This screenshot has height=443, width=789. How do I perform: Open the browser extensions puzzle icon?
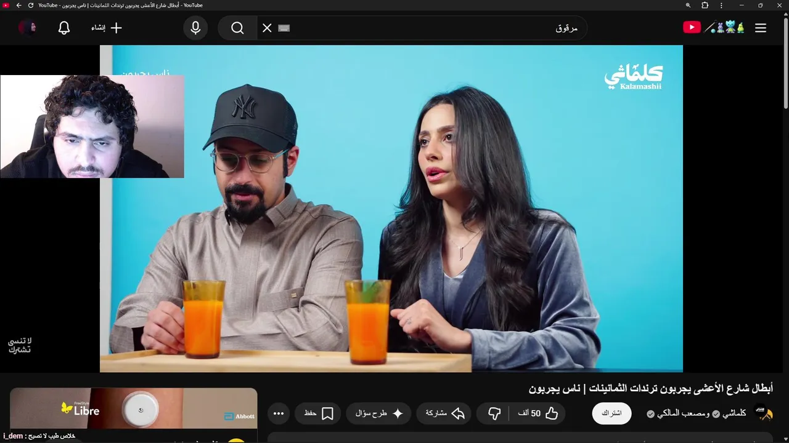pos(705,6)
